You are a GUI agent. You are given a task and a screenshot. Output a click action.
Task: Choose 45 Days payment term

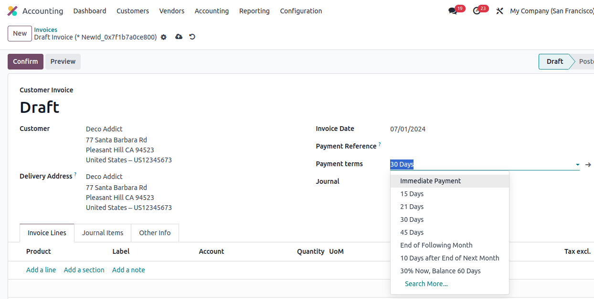point(450,232)
